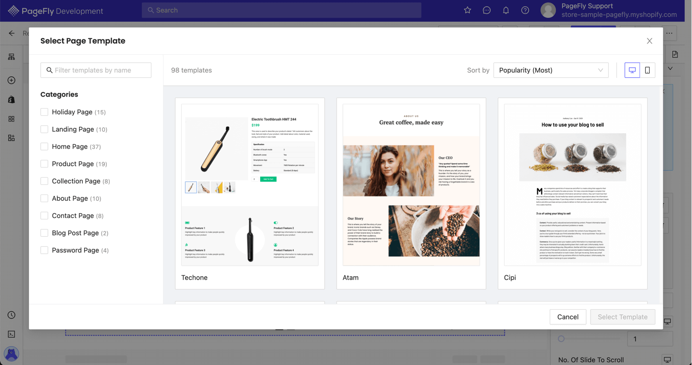The height and width of the screenshot is (365, 692).
Task: Click the three-dots more options icon
Action: coord(669,33)
